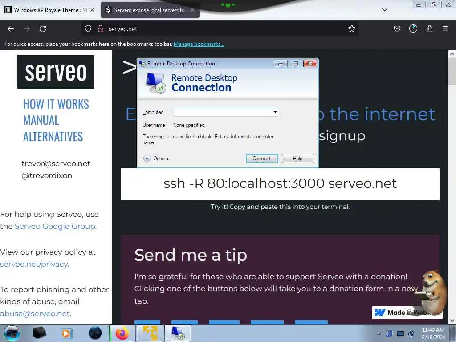Open the Windows Start orb
The width and height of the screenshot is (456, 342).
tap(12, 333)
